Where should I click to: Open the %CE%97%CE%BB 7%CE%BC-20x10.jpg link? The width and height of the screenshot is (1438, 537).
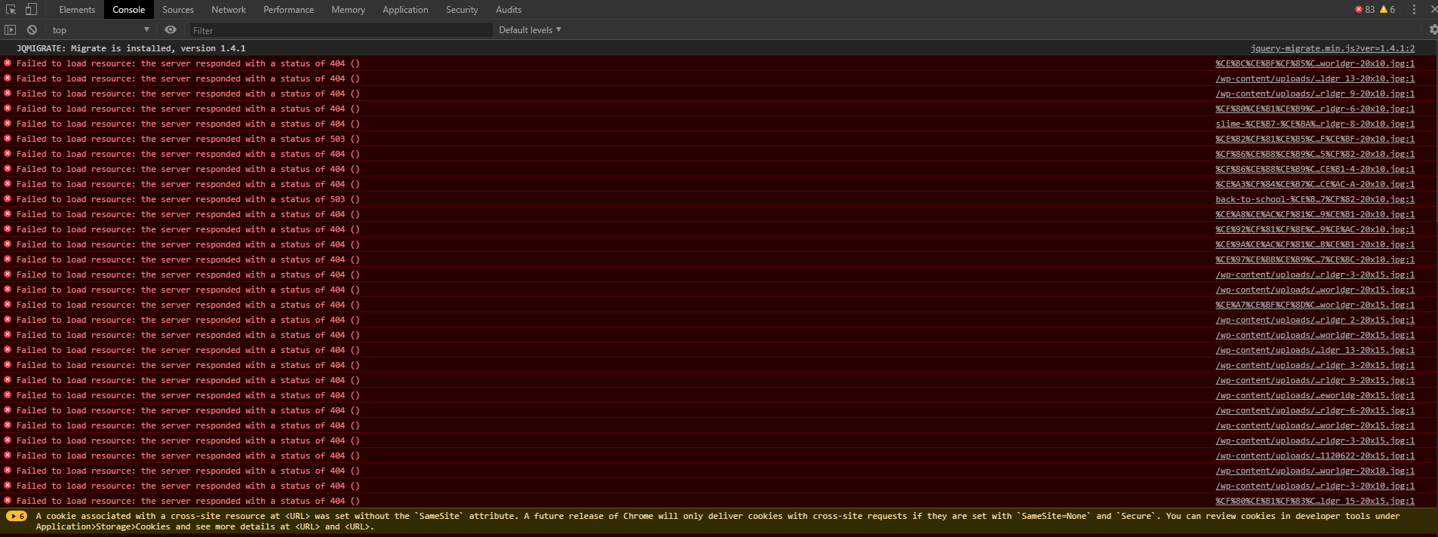(1315, 259)
